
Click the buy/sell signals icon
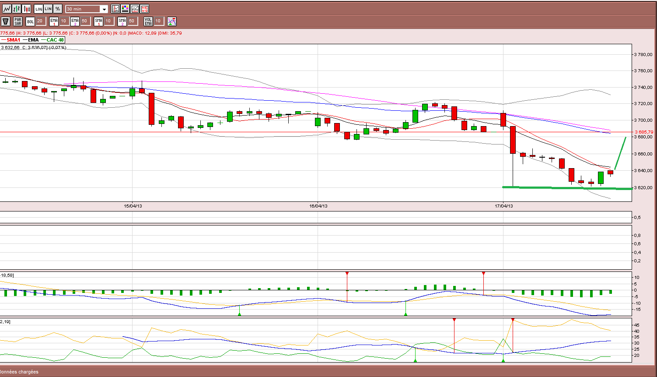click(x=172, y=21)
